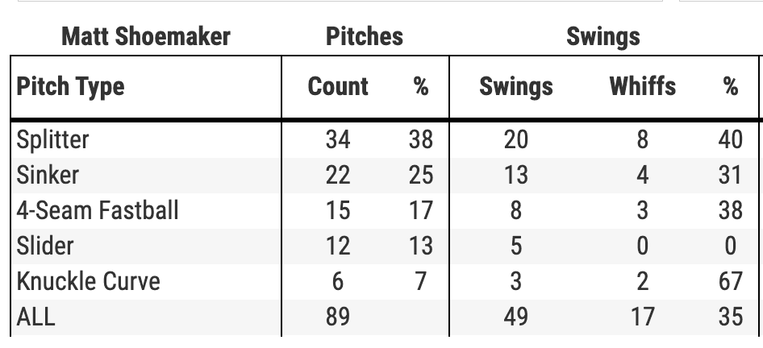Click the ALL totals row label
The height and width of the screenshot is (348, 763).
(36, 317)
